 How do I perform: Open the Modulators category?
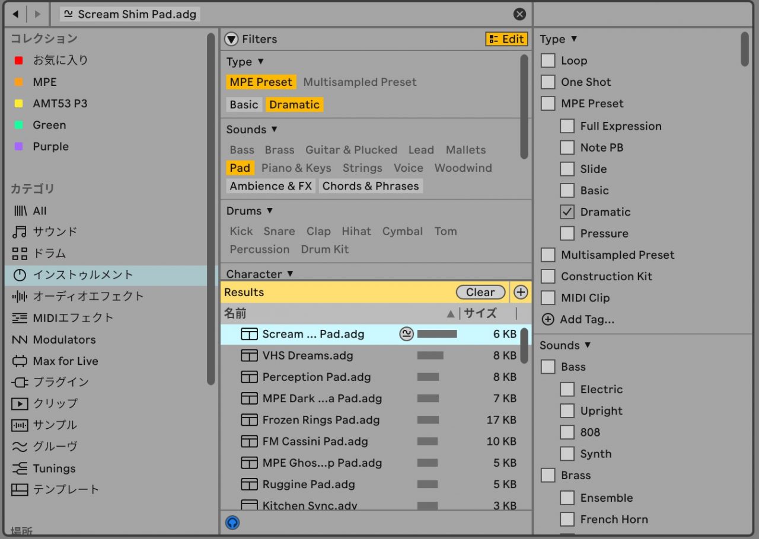[64, 339]
